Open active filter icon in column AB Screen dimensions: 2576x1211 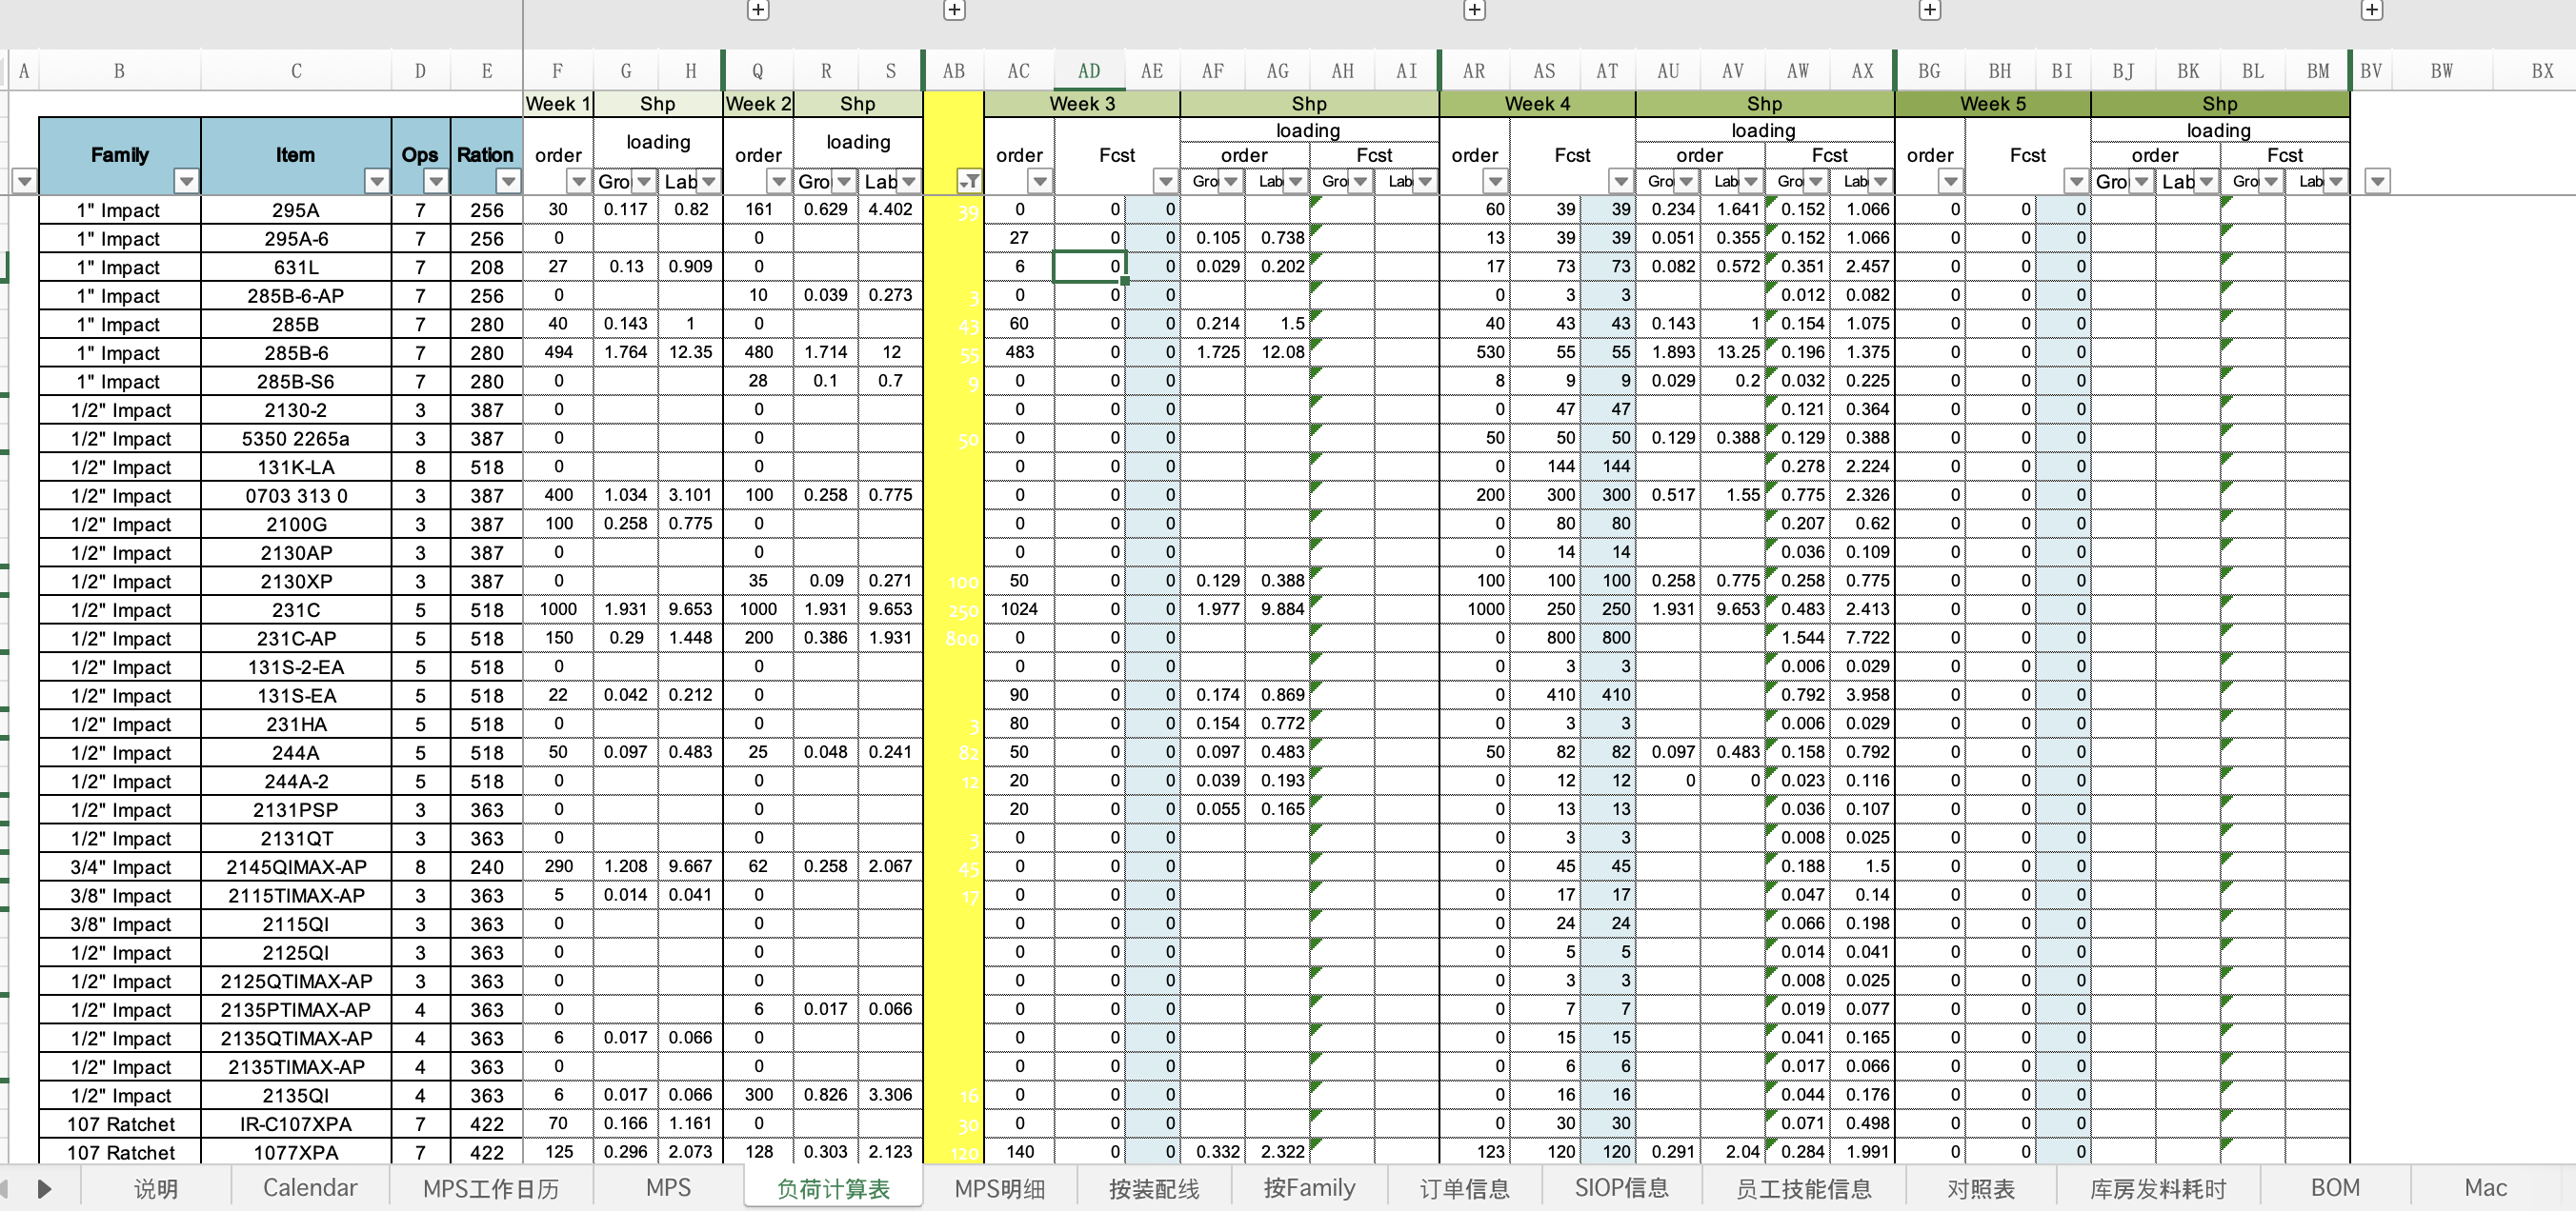point(968,182)
